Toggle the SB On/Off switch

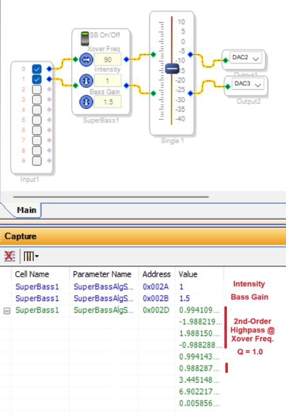coord(85,39)
